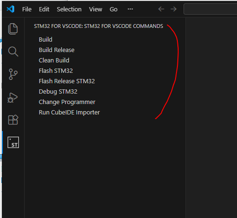Collapse the STM32 for VSCode Commands section
The height and width of the screenshot is (218, 237).
pyautogui.click(x=98, y=26)
